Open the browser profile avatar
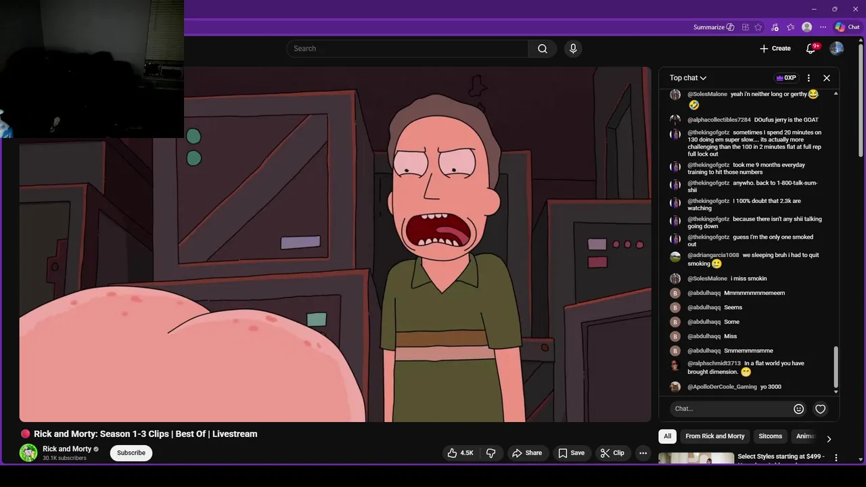866x487 pixels. click(806, 27)
